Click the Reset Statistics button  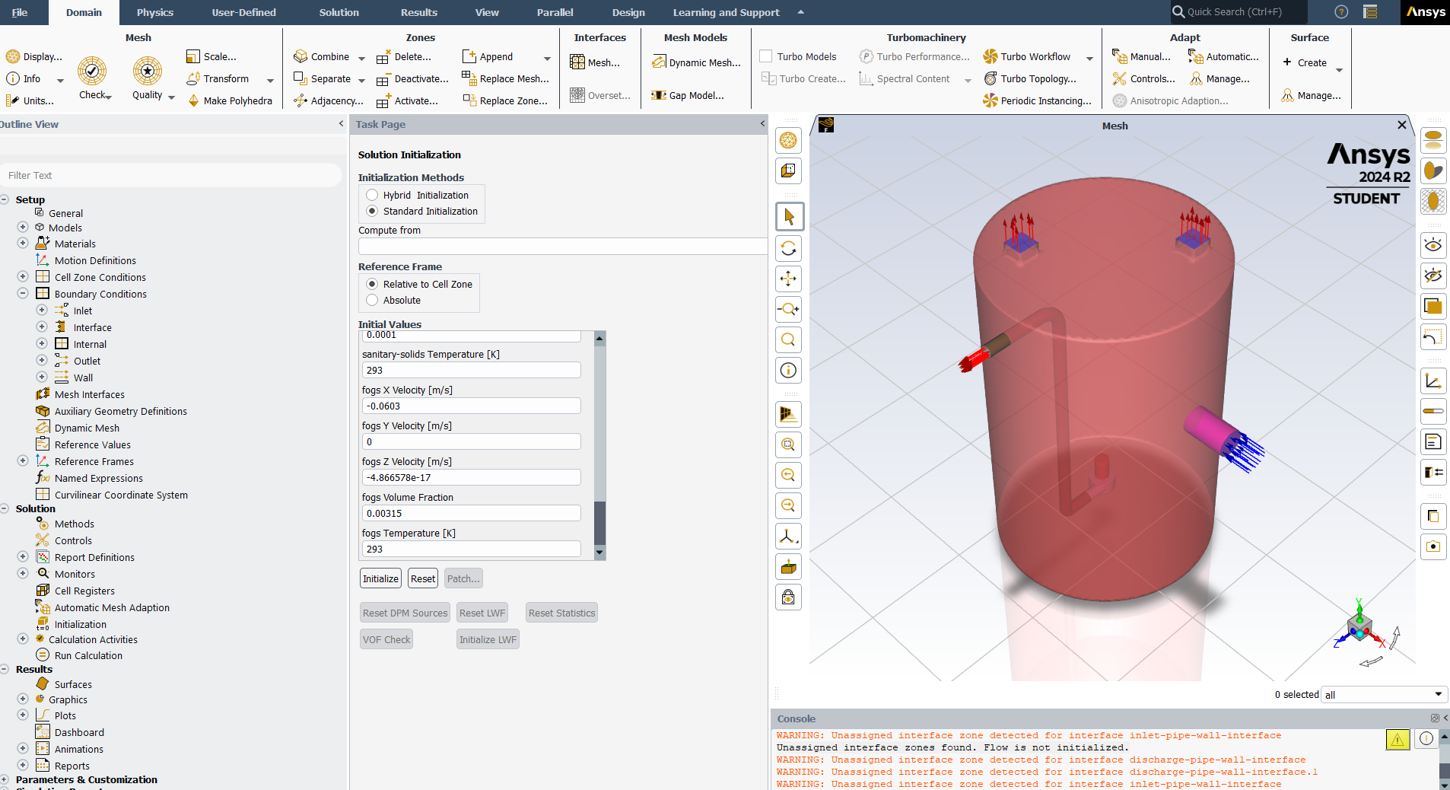(561, 613)
